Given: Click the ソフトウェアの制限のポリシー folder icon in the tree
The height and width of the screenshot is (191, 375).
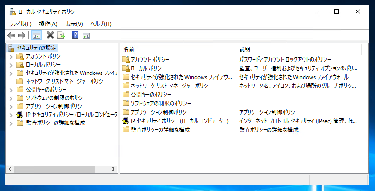Looking at the screenshot, I should tap(20, 98).
